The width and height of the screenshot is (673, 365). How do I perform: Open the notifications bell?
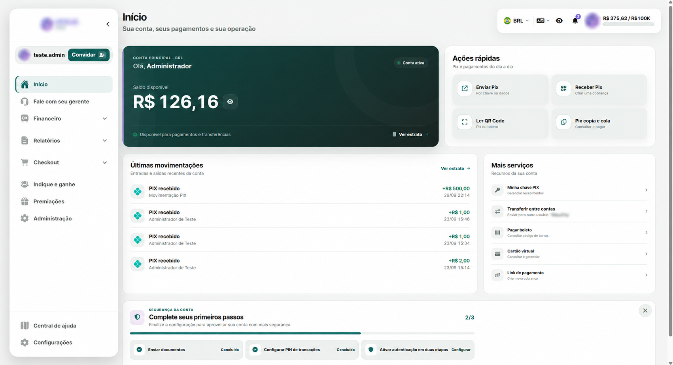point(575,21)
